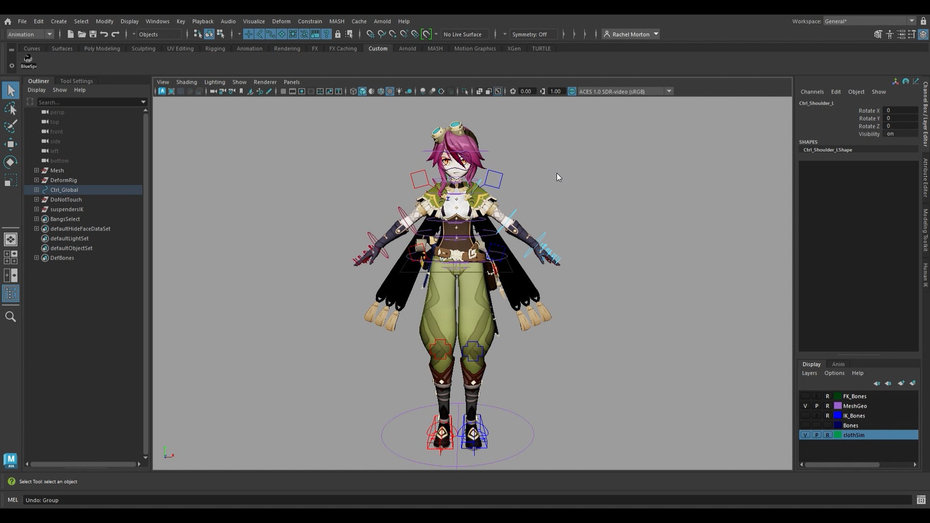The height and width of the screenshot is (523, 930).
Task: Open the ACES 1.0 SDR-video view transform dropdown
Action: [x=626, y=92]
